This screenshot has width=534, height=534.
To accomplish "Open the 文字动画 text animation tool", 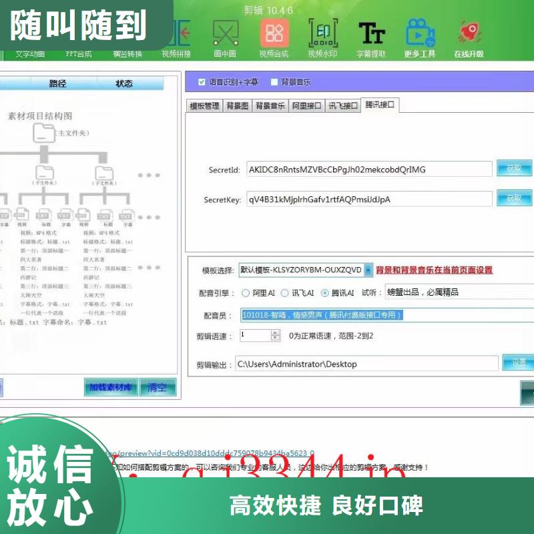I will 30,54.
